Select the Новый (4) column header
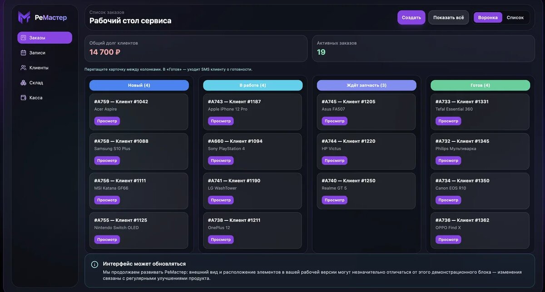Image resolution: width=545 pixels, height=292 pixels. 139,85
